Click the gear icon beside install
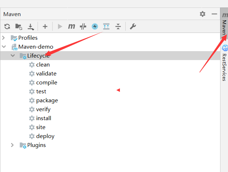Screen dimensions: 228x172 point(32,118)
